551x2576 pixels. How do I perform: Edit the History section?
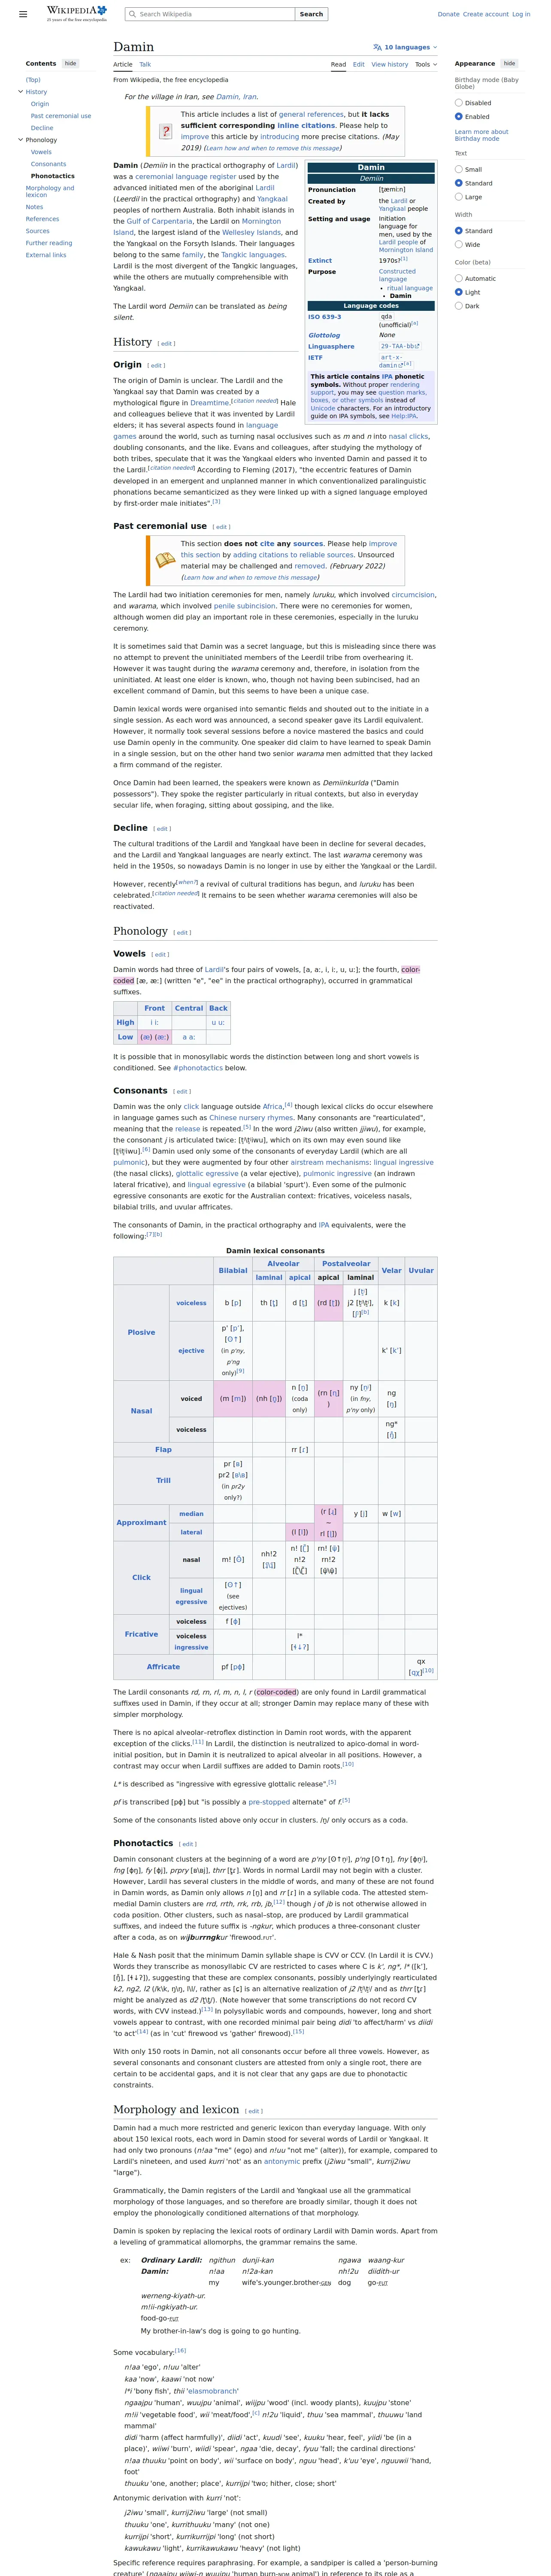pyautogui.click(x=167, y=344)
